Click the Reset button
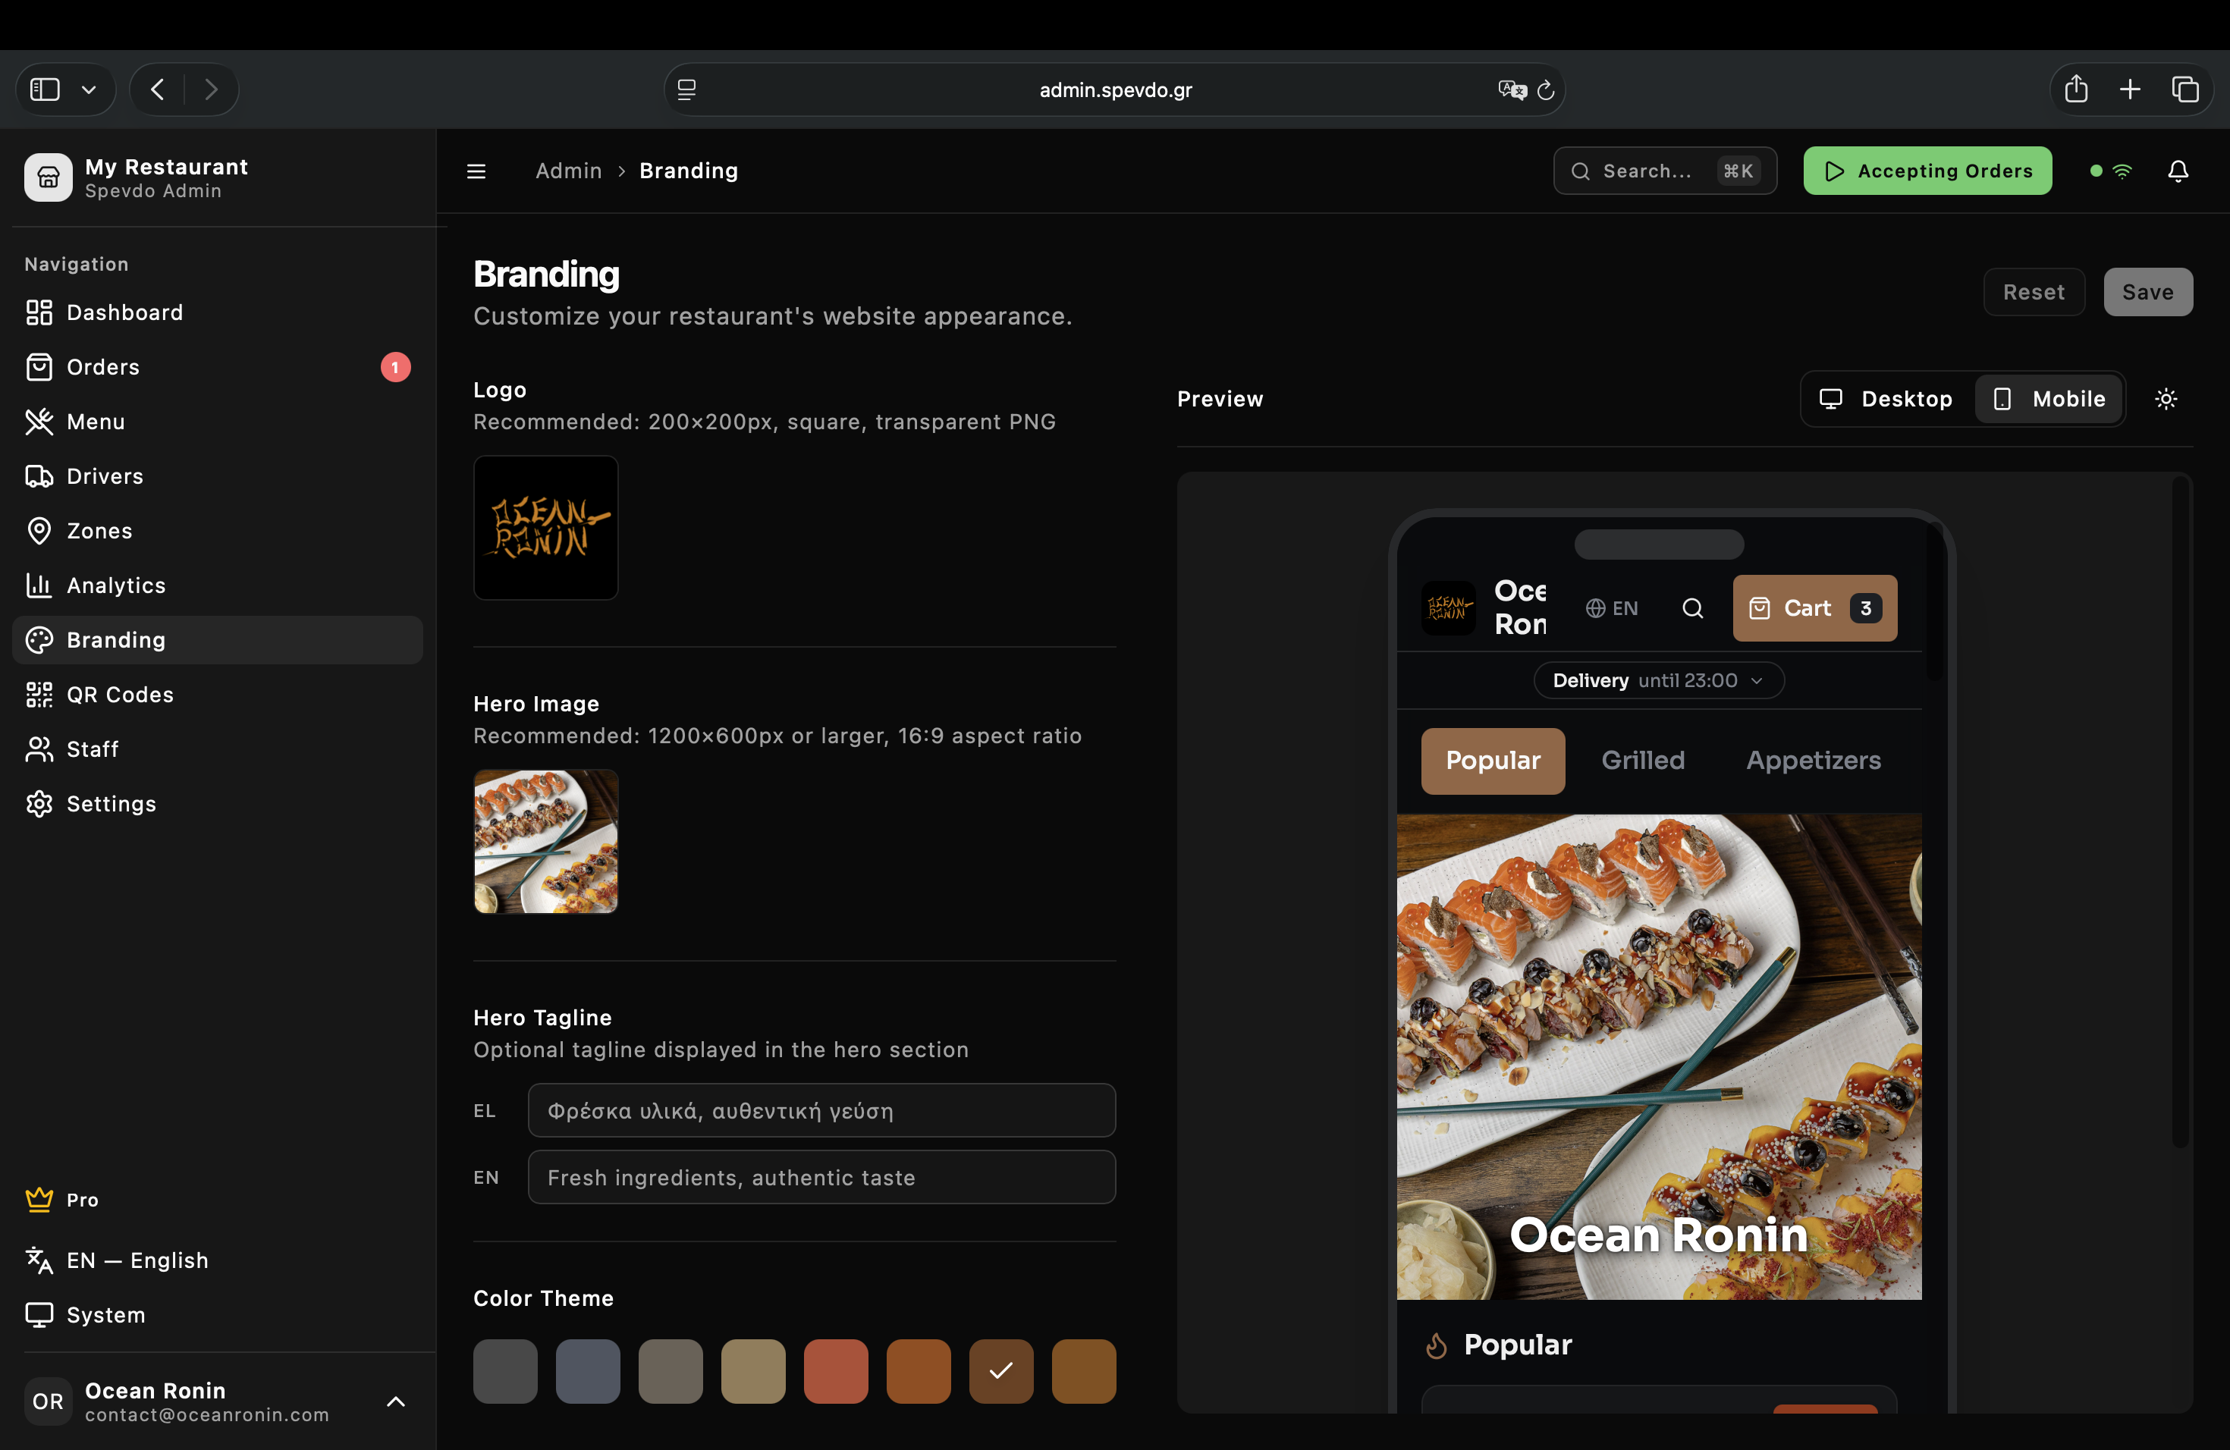The image size is (2230, 1450). (2034, 292)
